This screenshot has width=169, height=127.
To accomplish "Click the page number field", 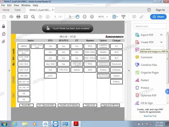I will click(x=55, y=17).
